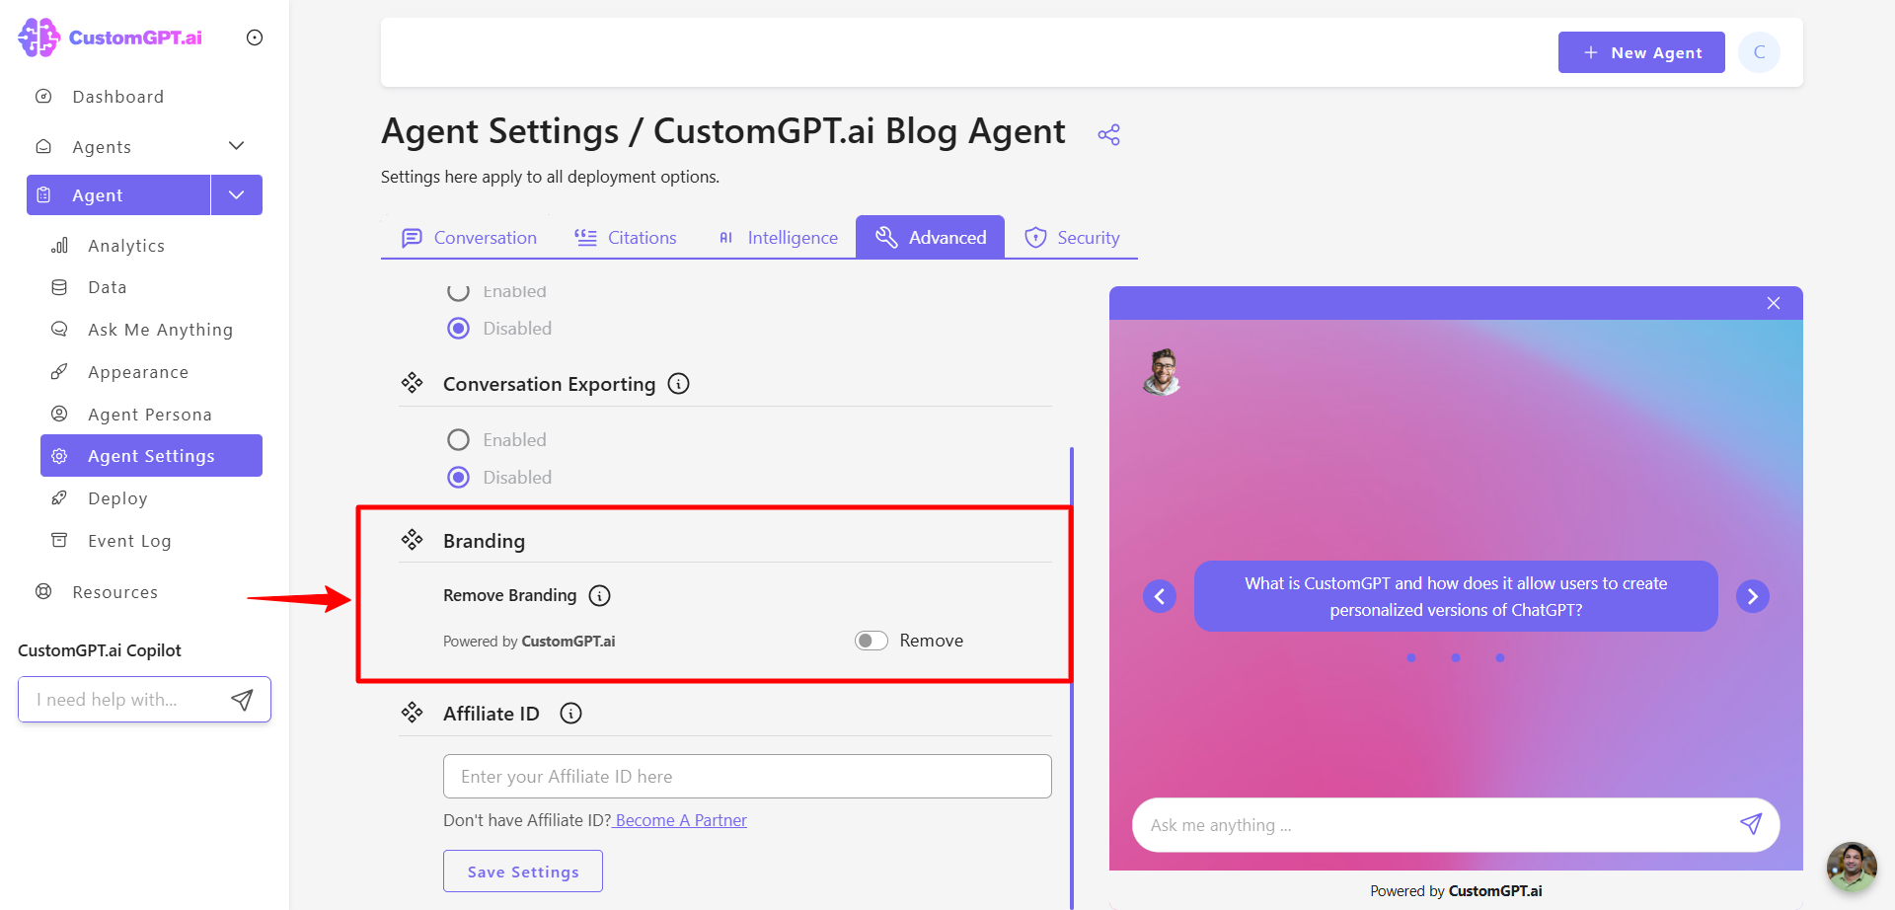
Task: Switch to the Conversation tab
Action: pyautogui.click(x=470, y=238)
